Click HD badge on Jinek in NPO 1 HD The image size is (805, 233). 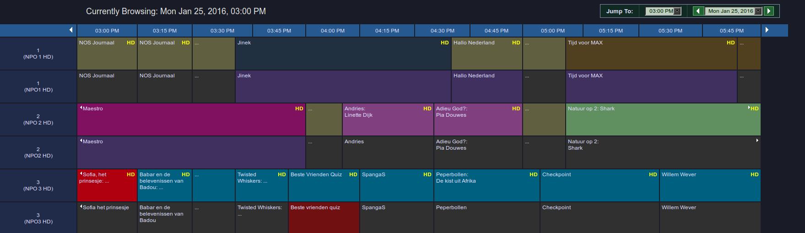(444, 43)
